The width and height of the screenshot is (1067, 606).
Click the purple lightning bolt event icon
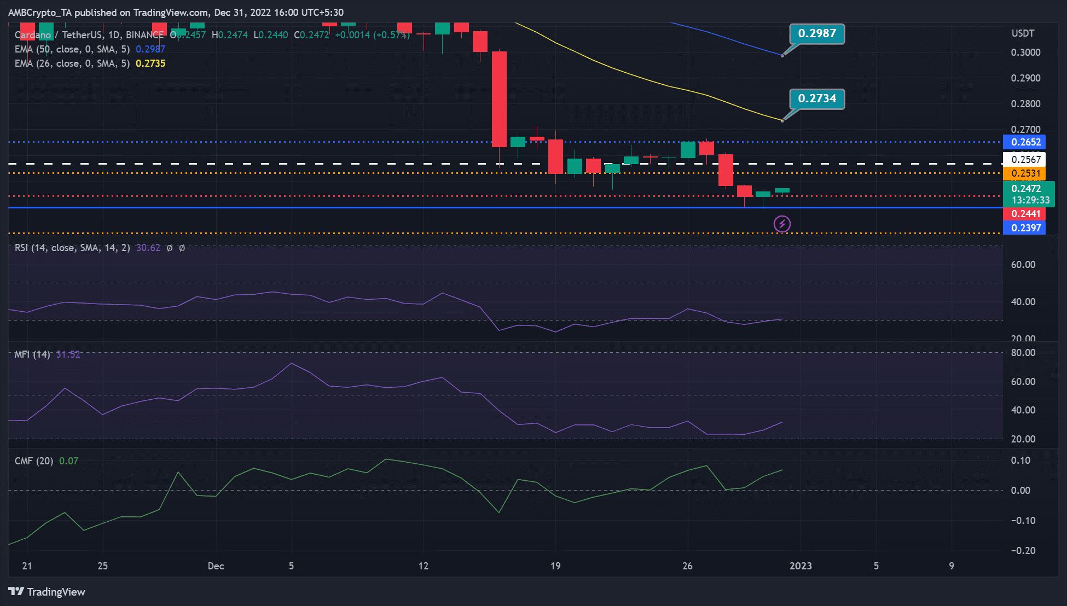click(782, 224)
